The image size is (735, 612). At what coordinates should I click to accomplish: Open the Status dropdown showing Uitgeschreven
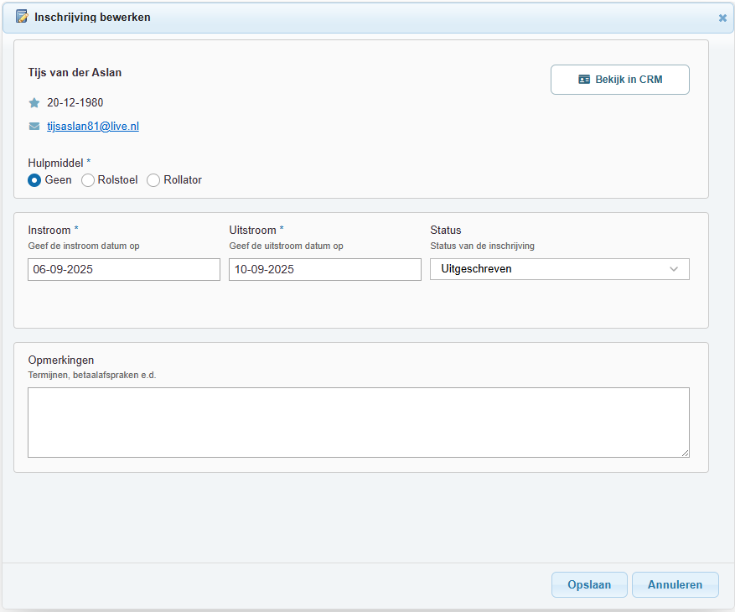click(x=560, y=269)
